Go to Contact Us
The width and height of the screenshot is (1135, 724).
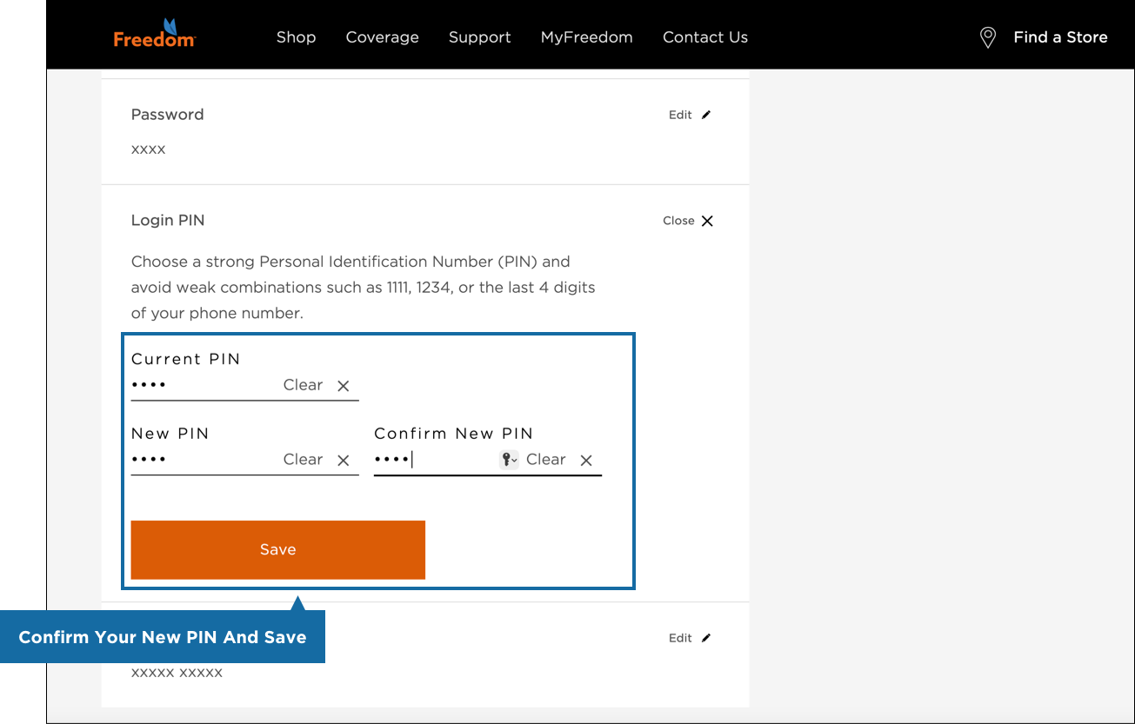click(x=705, y=37)
